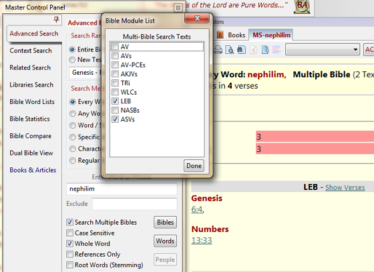
Task: Open Bible Statistics in side menu
Action: click(30, 119)
